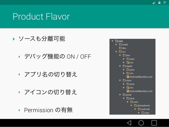Click the java folder icon under dgate
Image resolution: width=169 pixels, height=127 pixels.
point(128,69)
